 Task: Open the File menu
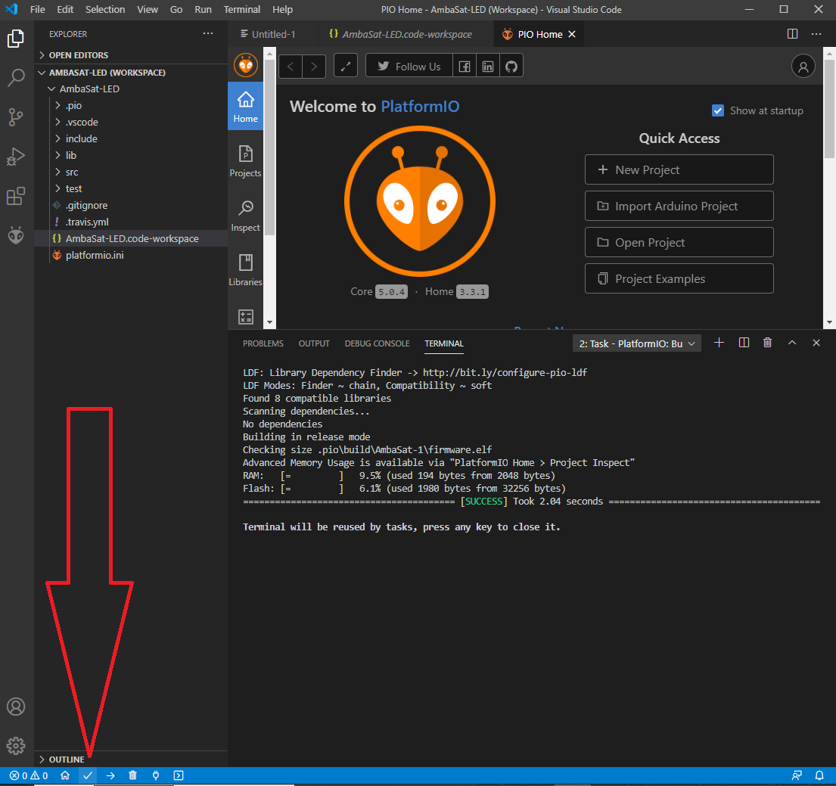point(37,10)
